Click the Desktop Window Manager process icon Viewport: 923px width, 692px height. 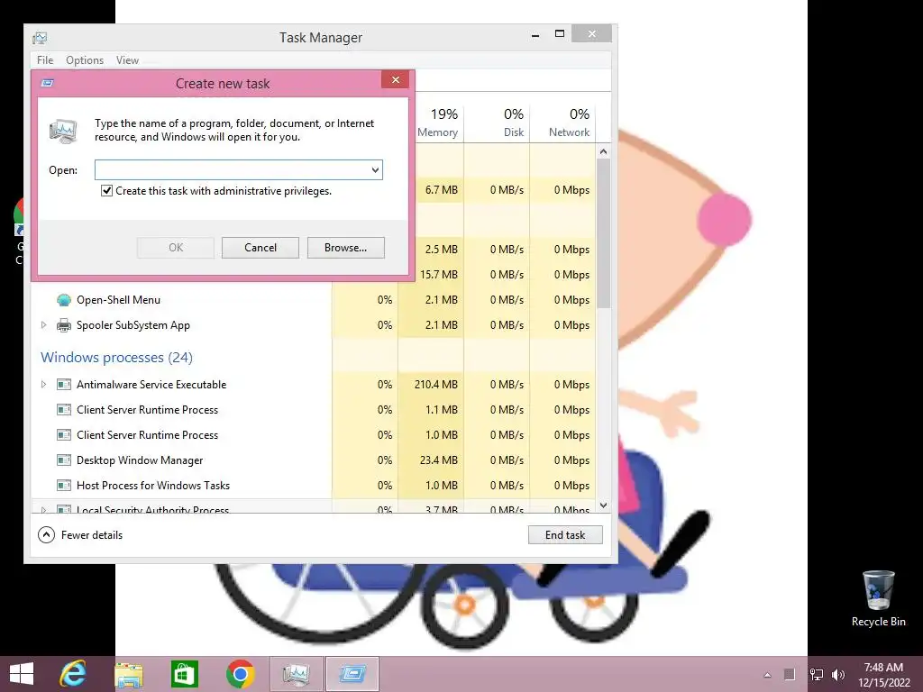coord(64,460)
